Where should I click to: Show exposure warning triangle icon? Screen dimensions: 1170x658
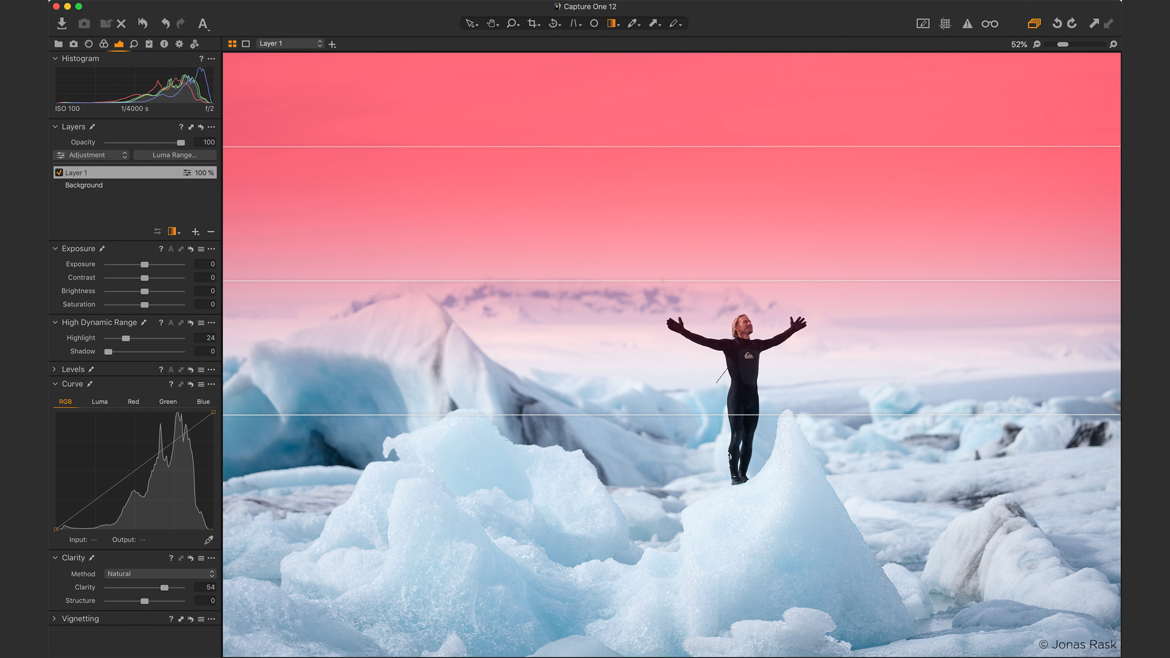point(967,24)
